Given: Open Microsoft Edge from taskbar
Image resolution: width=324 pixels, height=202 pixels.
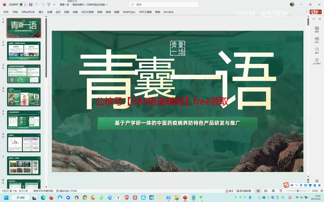Looking at the screenshot, I should click(43, 198).
